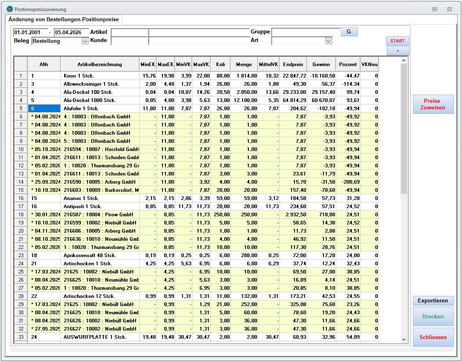Click the Gruppe input field
This screenshot has height=362, width=462.
[x=306, y=32]
